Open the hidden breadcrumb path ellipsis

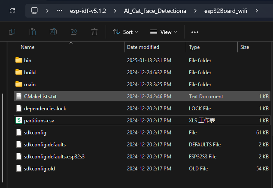tap(60, 11)
